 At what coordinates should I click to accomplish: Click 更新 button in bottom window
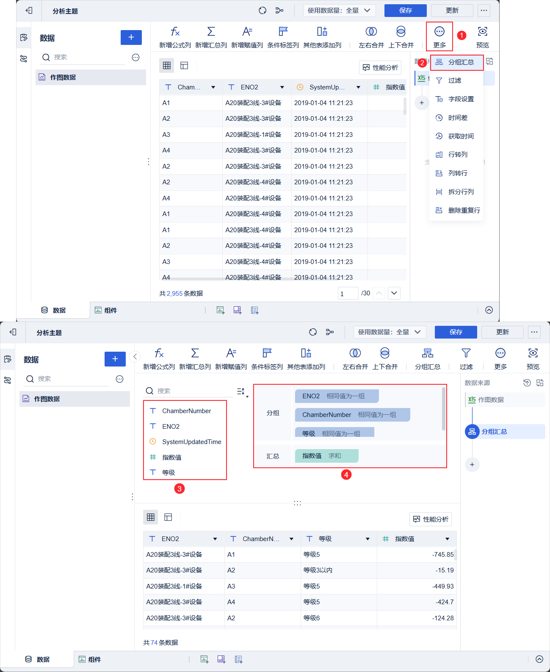(x=503, y=332)
